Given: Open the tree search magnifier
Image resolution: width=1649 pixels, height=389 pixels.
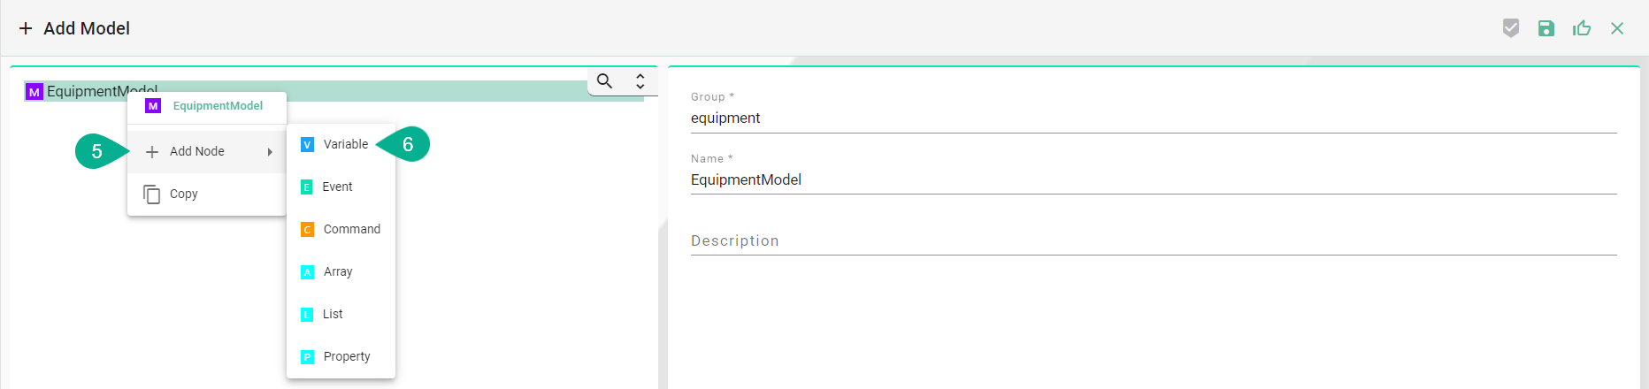Looking at the screenshot, I should coord(604,81).
